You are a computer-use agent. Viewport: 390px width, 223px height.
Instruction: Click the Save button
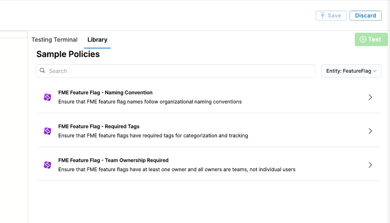click(331, 15)
